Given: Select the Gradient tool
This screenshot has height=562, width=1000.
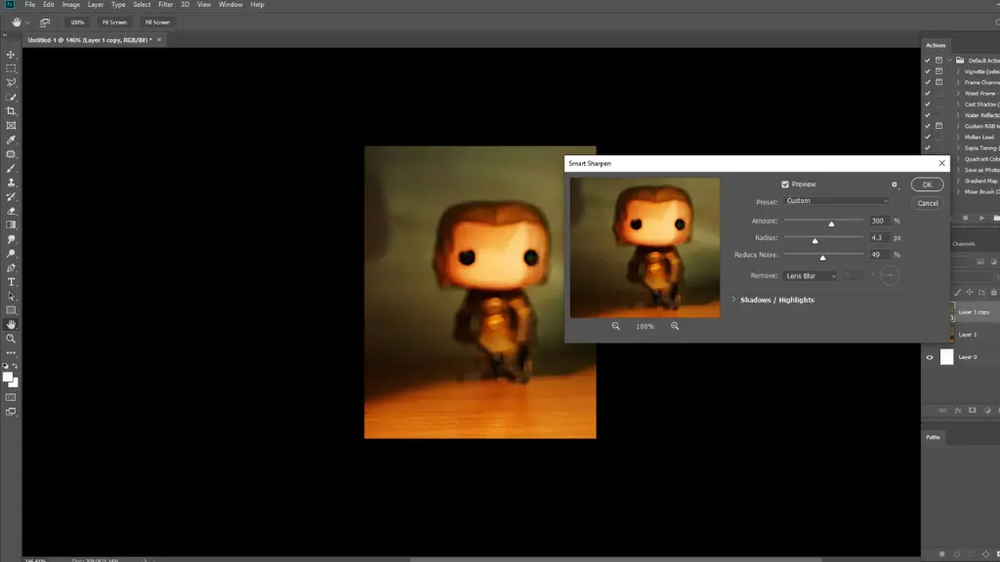Looking at the screenshot, I should [11, 225].
